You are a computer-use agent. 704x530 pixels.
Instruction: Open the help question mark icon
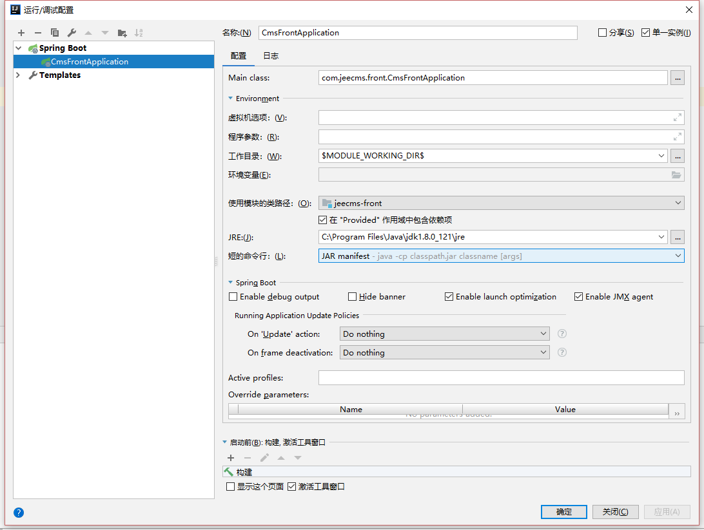(19, 513)
